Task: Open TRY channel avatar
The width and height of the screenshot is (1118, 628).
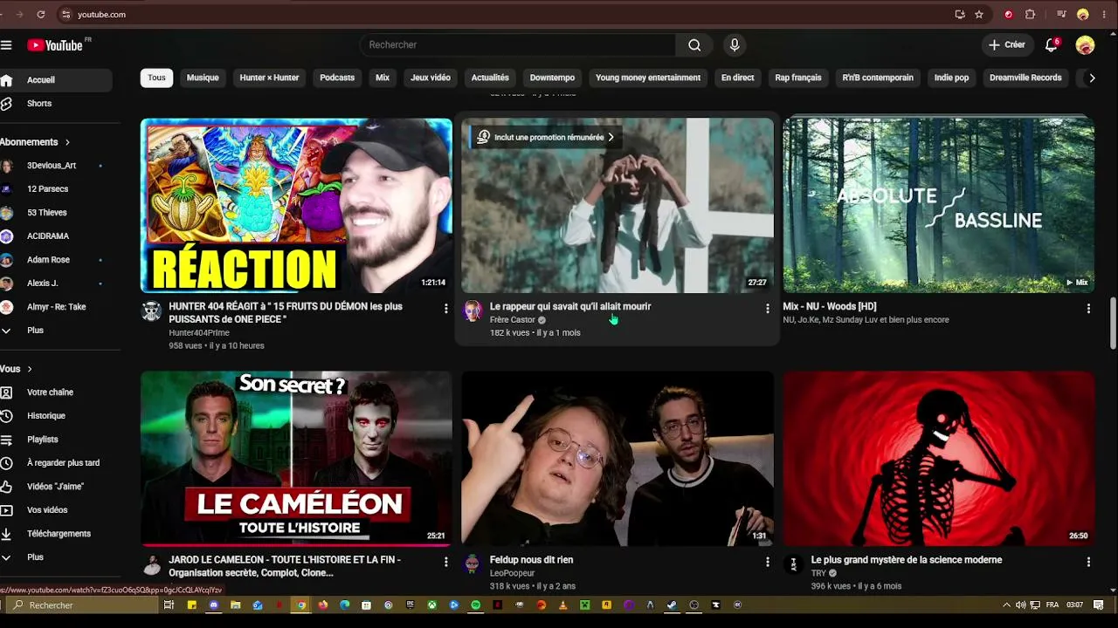Action: coord(793,565)
